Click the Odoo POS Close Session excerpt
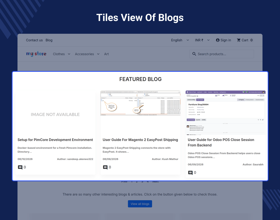This screenshot has width=280, height=220. pyautogui.click(x=224, y=155)
